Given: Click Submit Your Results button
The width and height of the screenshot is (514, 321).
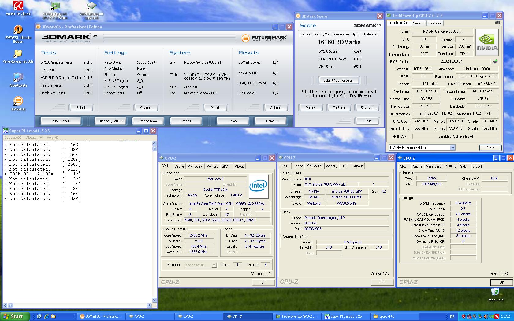Looking at the screenshot, I should pos(339,80).
